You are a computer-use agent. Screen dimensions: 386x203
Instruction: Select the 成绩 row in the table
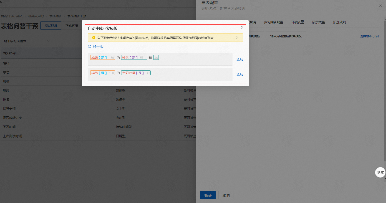(x=98, y=91)
